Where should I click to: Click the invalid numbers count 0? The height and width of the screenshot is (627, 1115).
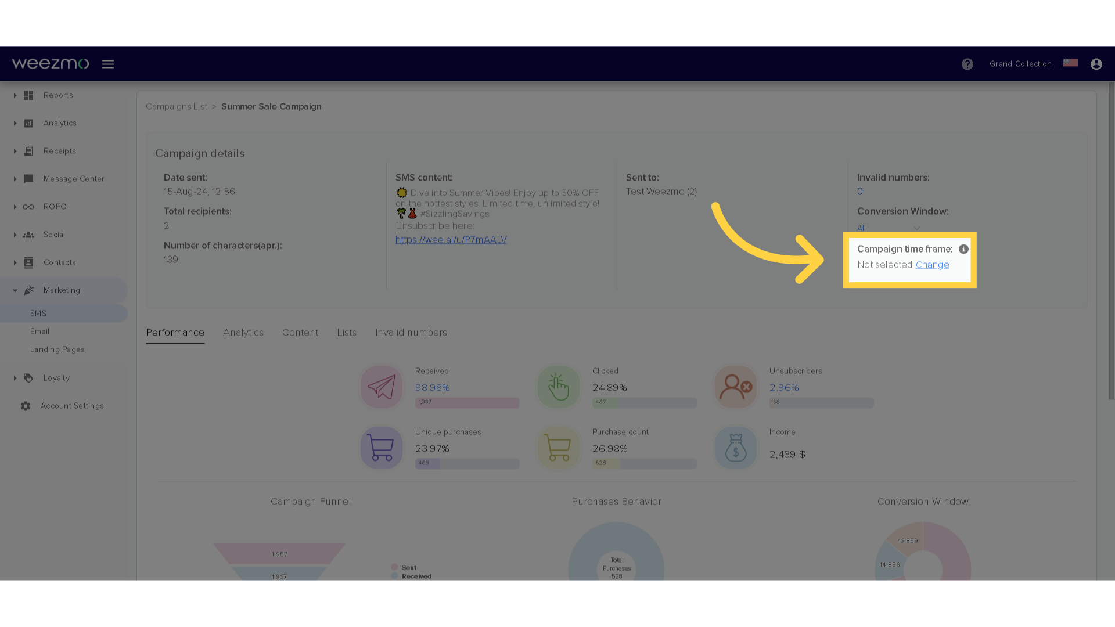click(860, 192)
